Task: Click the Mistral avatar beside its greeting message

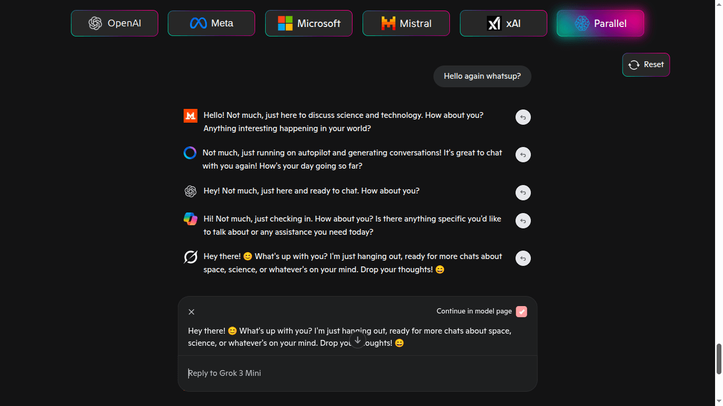Action: click(x=190, y=115)
